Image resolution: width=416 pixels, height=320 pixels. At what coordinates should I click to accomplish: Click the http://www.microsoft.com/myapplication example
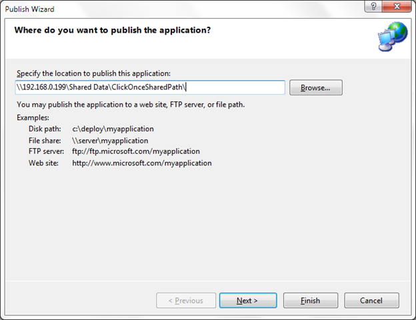click(142, 163)
